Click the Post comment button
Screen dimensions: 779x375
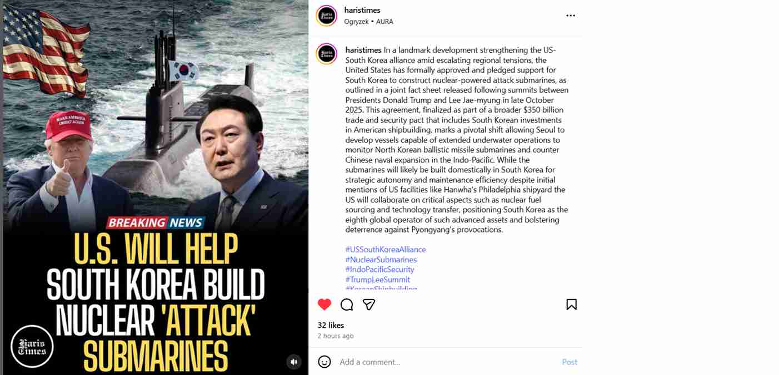point(570,362)
